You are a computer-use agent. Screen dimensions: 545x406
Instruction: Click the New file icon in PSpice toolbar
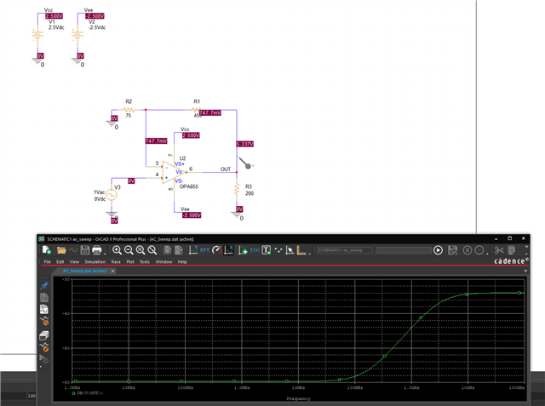47,250
